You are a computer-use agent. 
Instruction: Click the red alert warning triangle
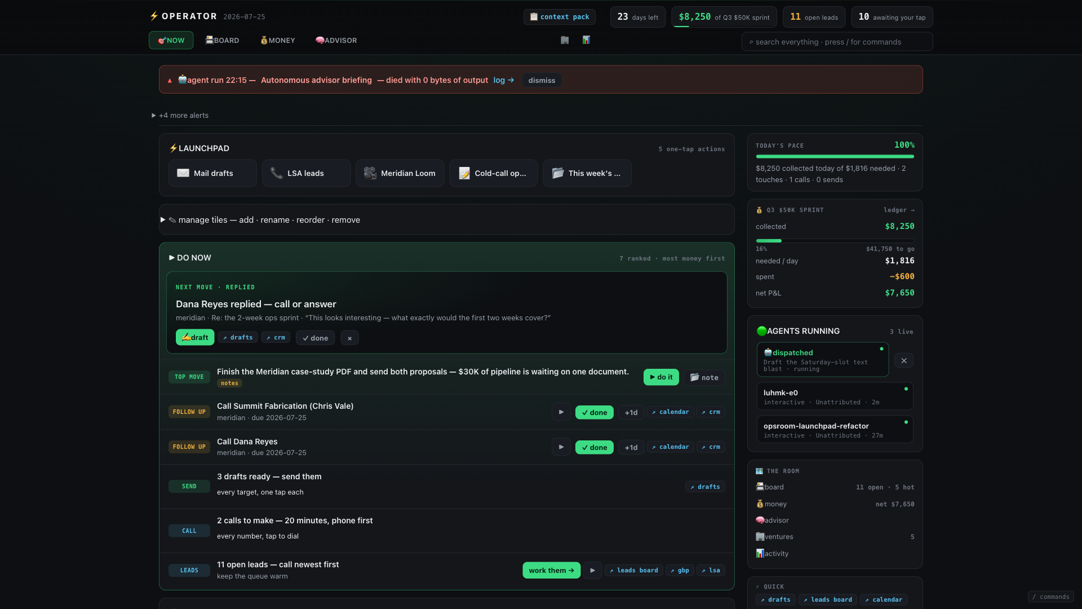[x=170, y=81]
